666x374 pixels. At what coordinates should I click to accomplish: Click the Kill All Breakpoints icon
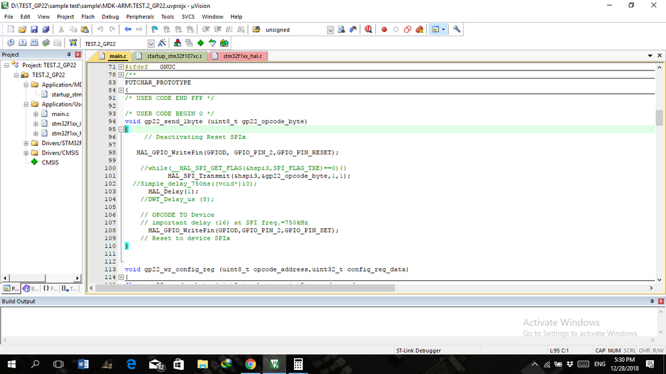(x=419, y=30)
